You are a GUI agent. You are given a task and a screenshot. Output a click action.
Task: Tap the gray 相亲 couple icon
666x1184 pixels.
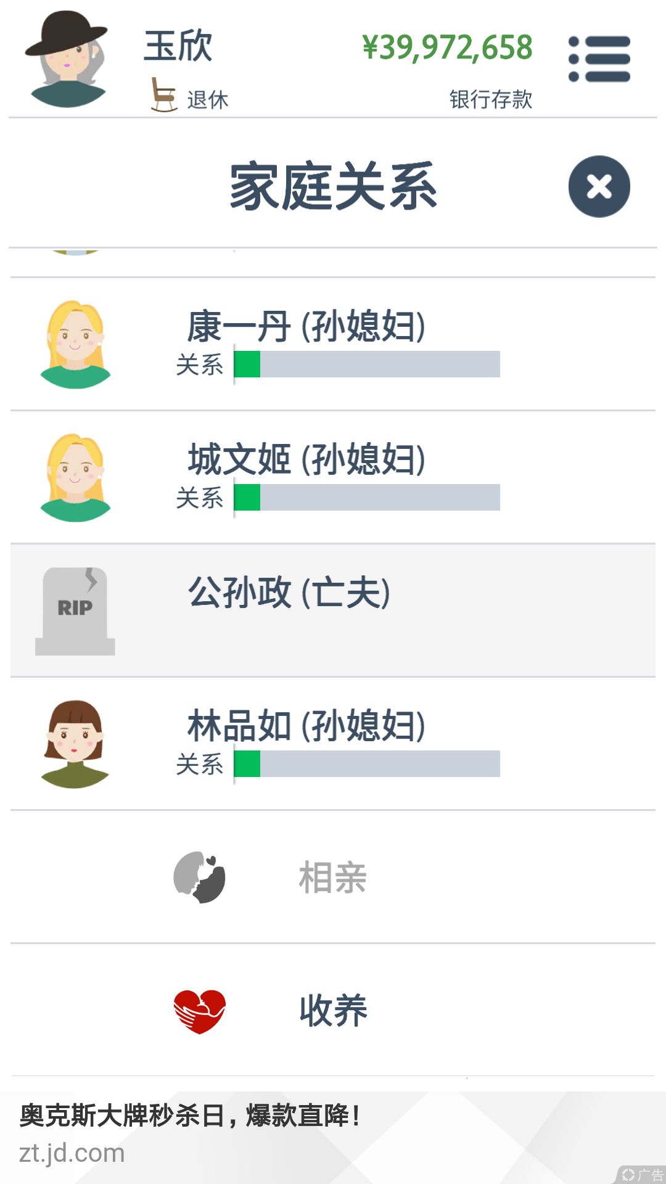[199, 877]
